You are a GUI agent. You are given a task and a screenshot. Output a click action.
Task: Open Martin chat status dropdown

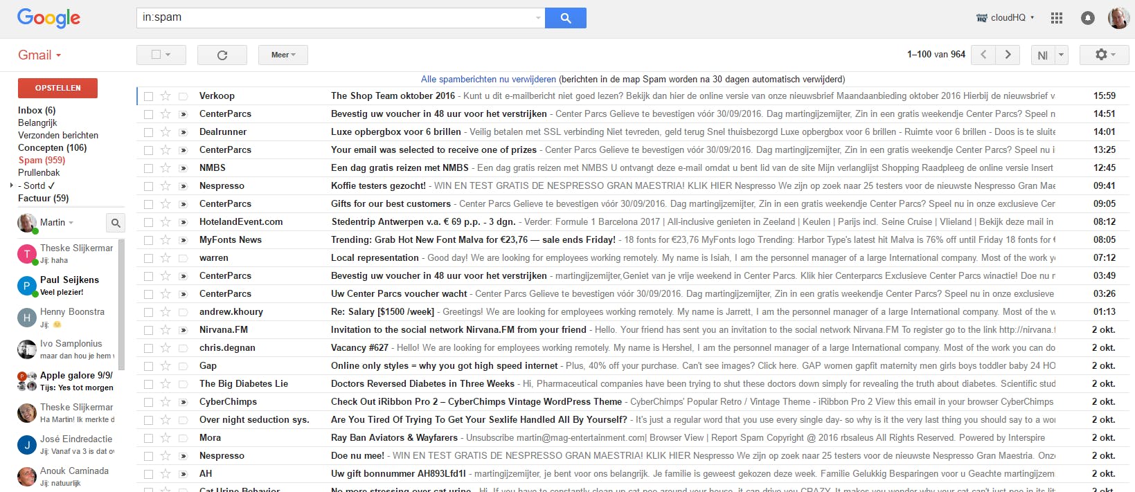pyautogui.click(x=71, y=223)
